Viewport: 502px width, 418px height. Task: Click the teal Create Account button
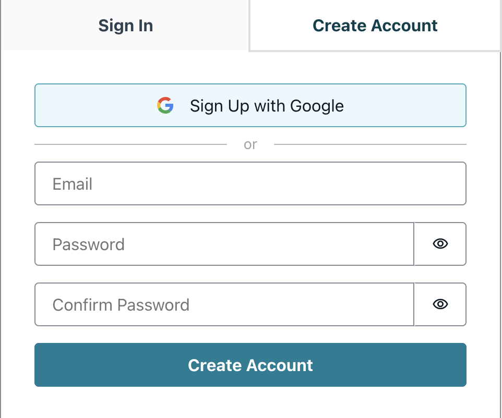[x=250, y=365]
